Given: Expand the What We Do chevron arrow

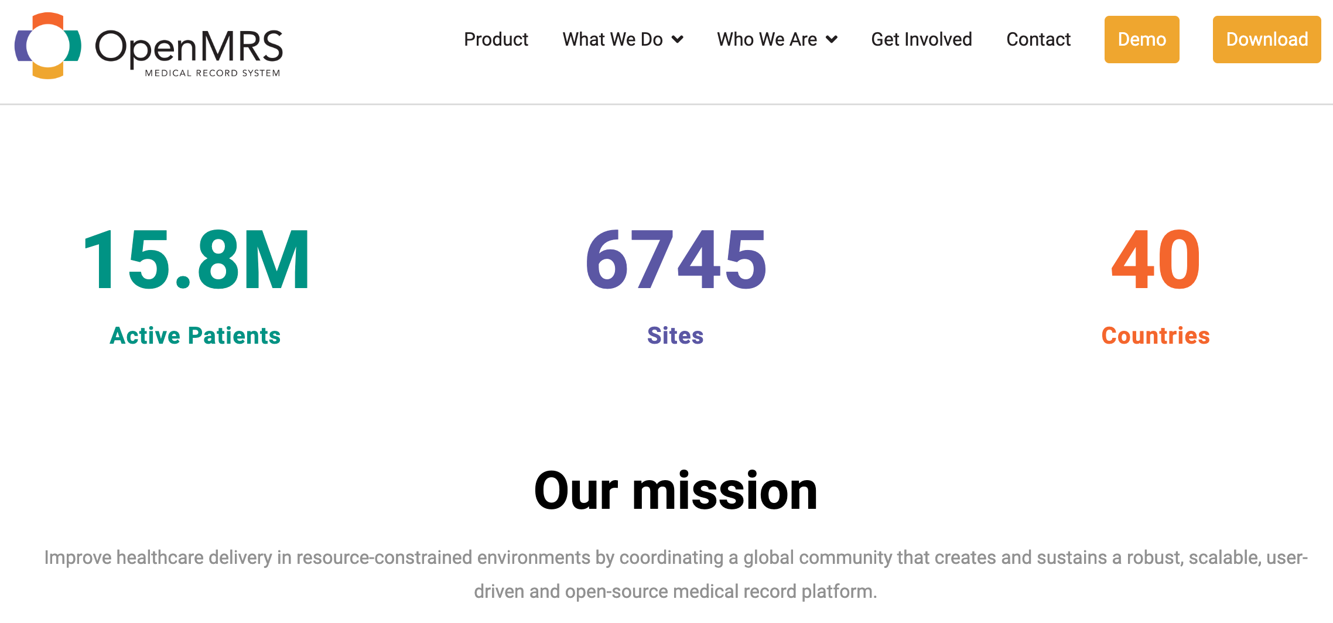Looking at the screenshot, I should click(678, 39).
